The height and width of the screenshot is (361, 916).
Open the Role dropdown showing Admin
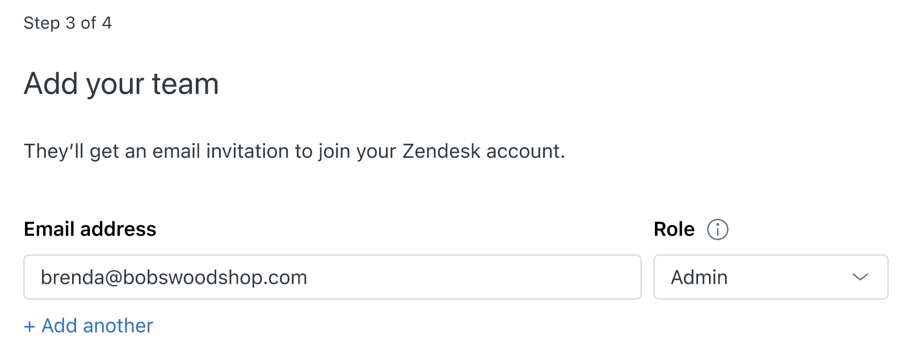point(771,277)
